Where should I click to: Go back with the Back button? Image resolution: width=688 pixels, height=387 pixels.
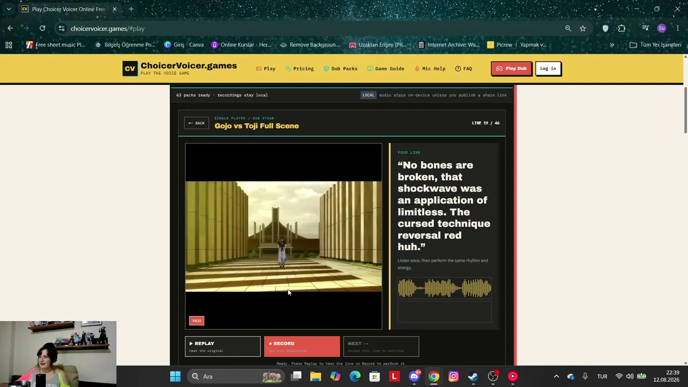[196, 123]
